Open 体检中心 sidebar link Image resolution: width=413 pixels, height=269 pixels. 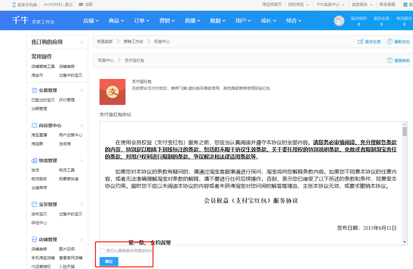click(x=39, y=223)
